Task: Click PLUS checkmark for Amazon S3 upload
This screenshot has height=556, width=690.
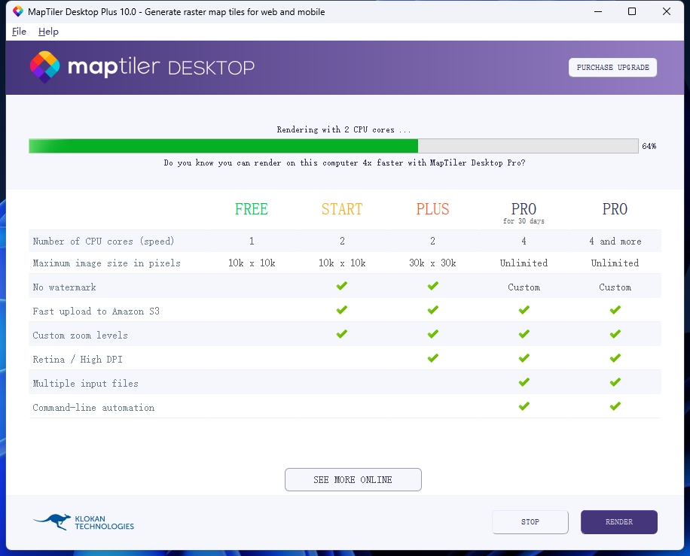Action: (x=433, y=310)
